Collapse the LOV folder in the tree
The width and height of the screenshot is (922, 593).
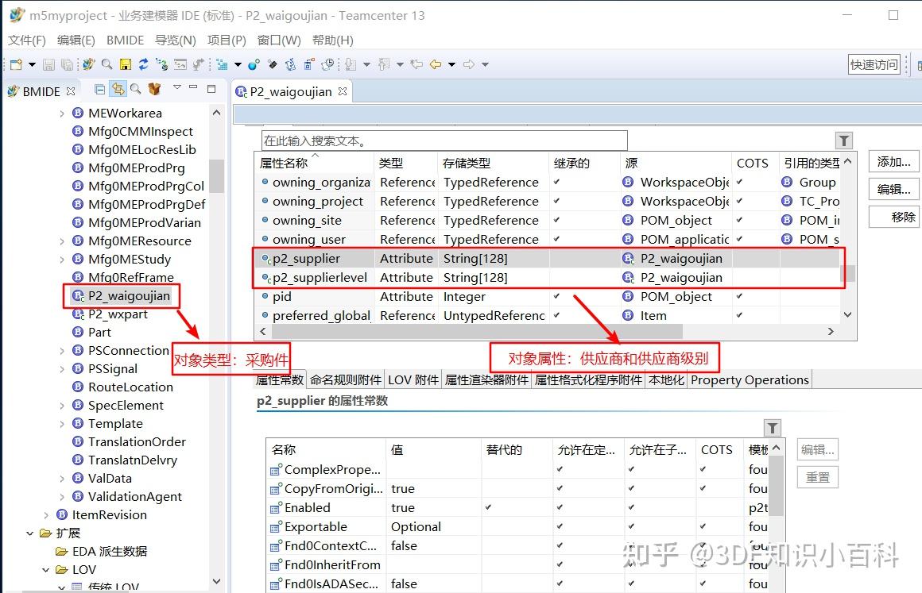(46, 569)
